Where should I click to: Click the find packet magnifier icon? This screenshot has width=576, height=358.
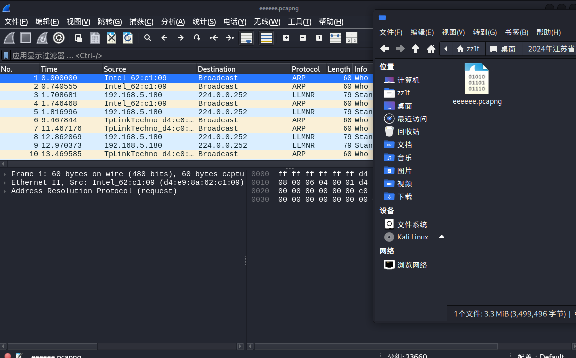(148, 38)
